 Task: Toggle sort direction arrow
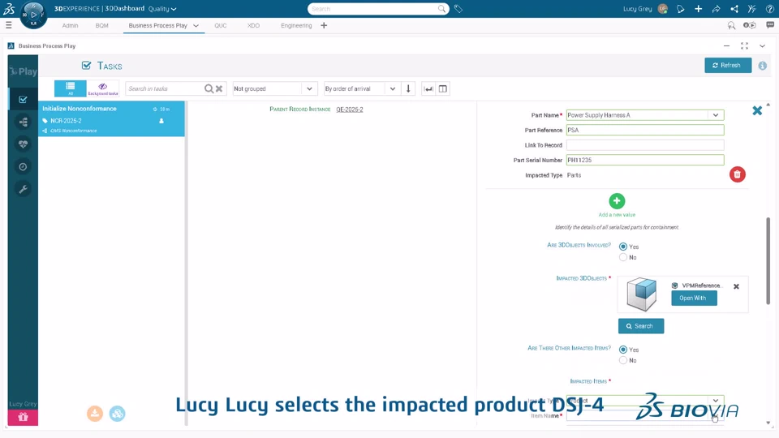click(408, 89)
